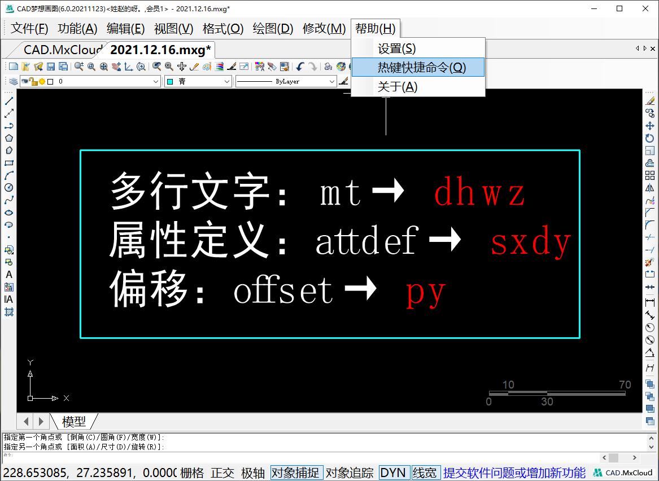Select the Rectangle tool in left toolbar
Viewport: 659px width, 481px height.
point(7,163)
